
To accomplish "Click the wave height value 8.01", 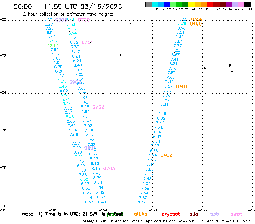I will pyautogui.click(x=99, y=183).
